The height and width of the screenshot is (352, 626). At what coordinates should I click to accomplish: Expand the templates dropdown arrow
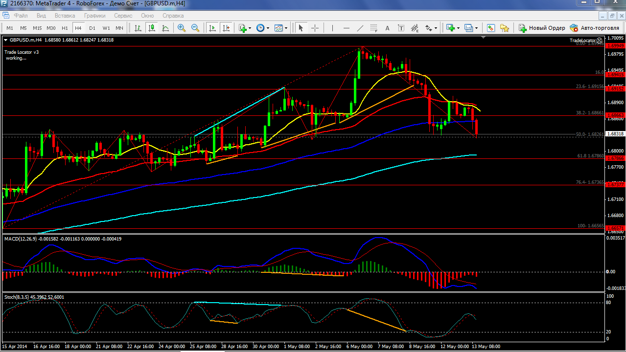[286, 28]
